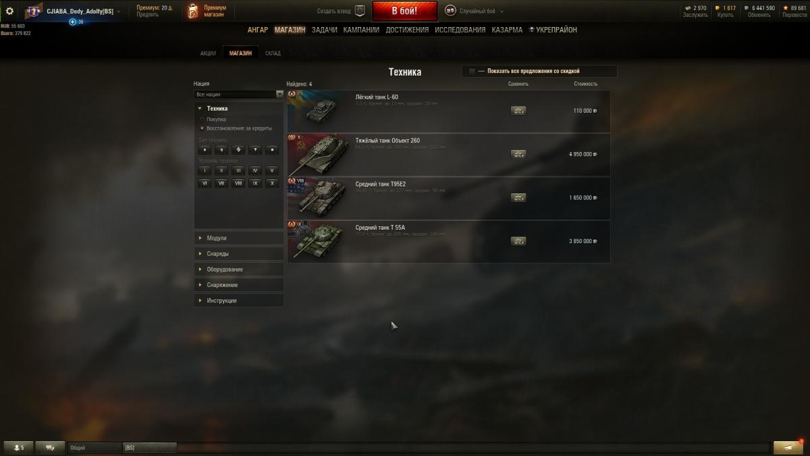Image resolution: width=810 pixels, height=456 pixels.
Task: Click the bottom-right notification icon
Action: tap(788, 447)
